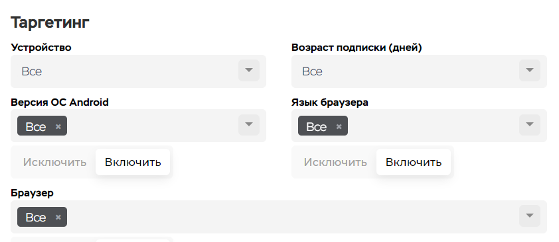
Task: Select Исключить for browser language
Action: [335, 162]
